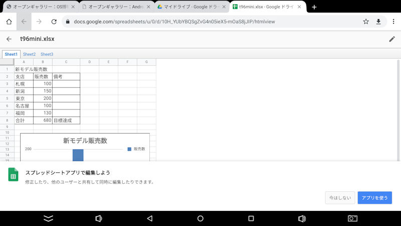Click the 札幌 cell
Image resolution: width=401 pixels, height=226 pixels.
point(24,84)
